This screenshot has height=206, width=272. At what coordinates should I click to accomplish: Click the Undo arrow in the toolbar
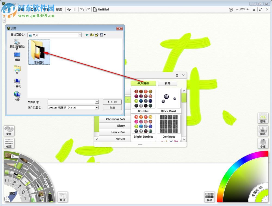coord(82,9)
